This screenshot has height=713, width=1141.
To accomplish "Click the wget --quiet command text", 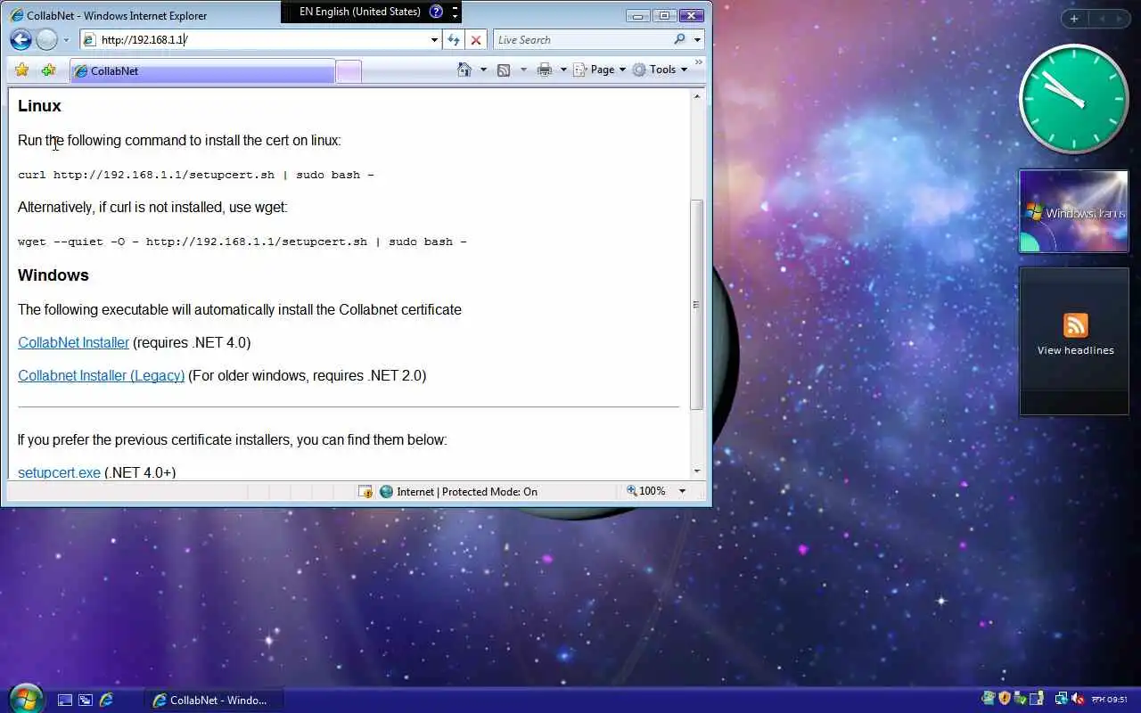I will (x=242, y=242).
